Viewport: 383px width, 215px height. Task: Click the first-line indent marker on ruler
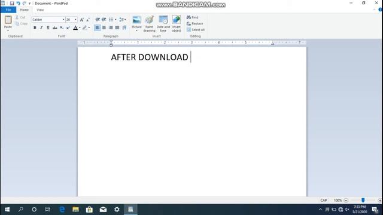pyautogui.click(x=111, y=41)
